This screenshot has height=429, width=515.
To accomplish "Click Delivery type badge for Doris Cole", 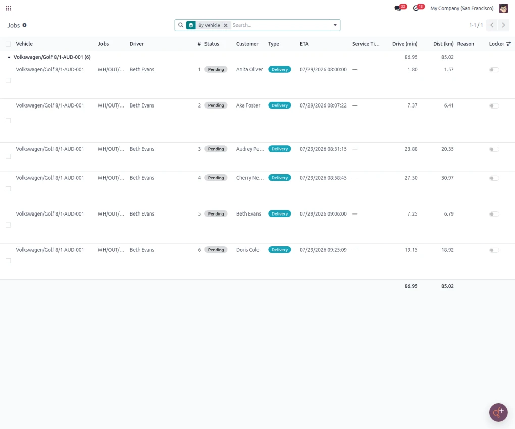I will click(x=280, y=250).
